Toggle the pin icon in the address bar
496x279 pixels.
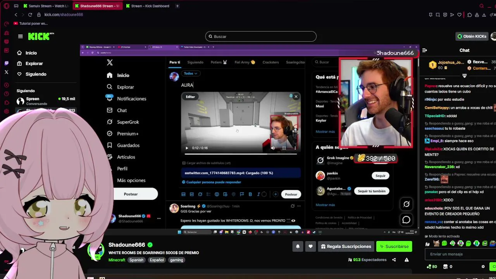click(x=431, y=15)
